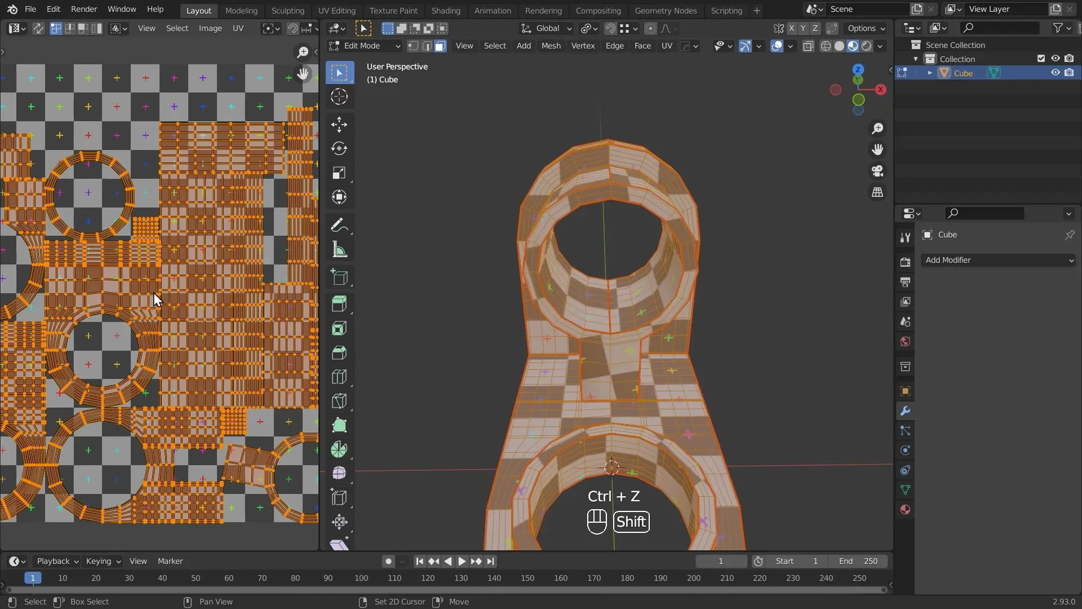Click the End frame 250 field

(x=859, y=561)
